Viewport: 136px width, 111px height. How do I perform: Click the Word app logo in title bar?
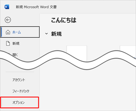pyautogui.click(x=7, y=7)
